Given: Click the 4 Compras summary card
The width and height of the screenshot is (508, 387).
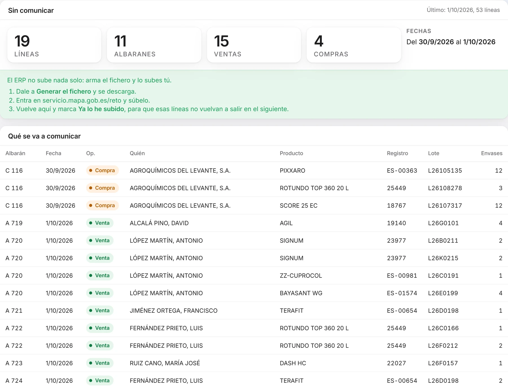Looking at the screenshot, I should click(354, 45).
